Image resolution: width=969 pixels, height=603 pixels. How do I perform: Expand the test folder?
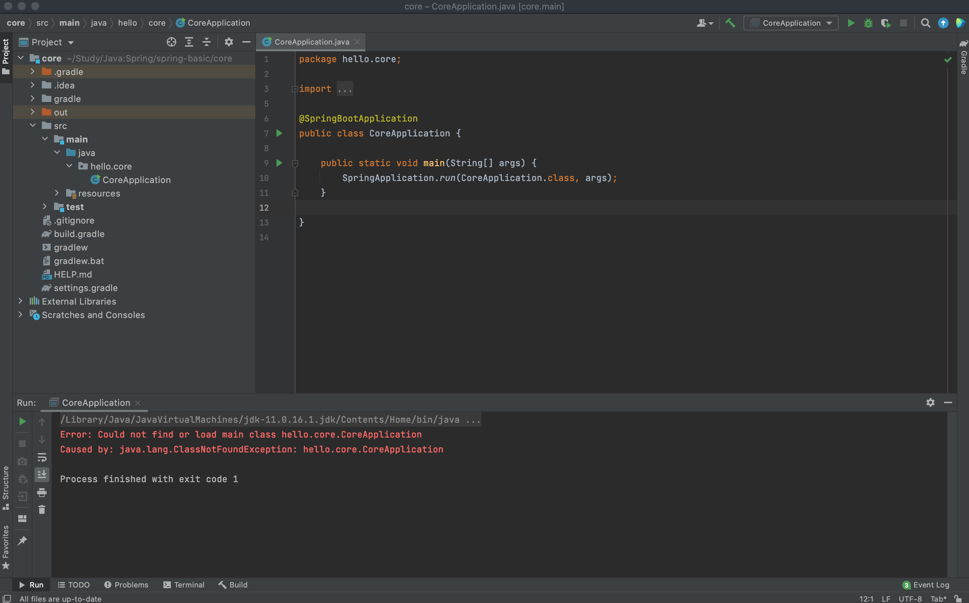[45, 207]
